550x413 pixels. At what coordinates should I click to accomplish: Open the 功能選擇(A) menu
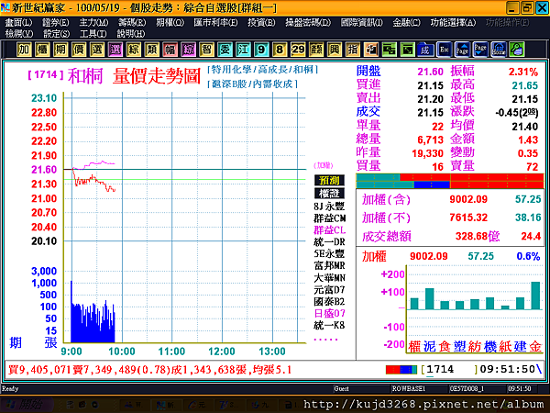tap(453, 23)
